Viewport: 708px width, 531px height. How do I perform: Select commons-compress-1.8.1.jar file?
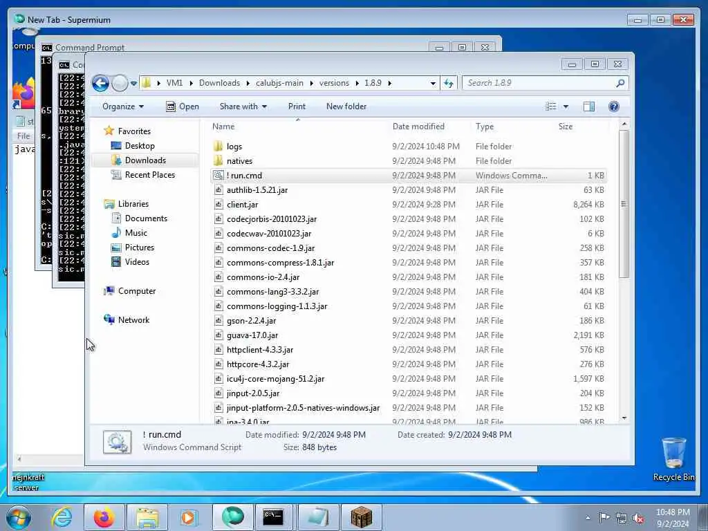click(280, 262)
